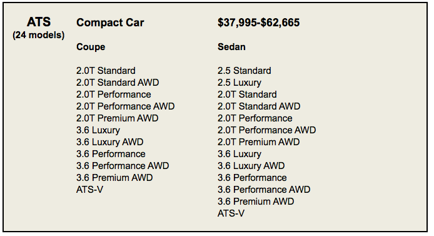Select the Coupe ATS-V model
The image size is (434, 236).
[x=89, y=190]
